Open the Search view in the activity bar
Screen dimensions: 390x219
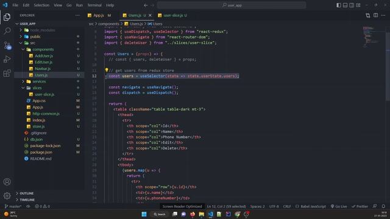tap(7, 31)
